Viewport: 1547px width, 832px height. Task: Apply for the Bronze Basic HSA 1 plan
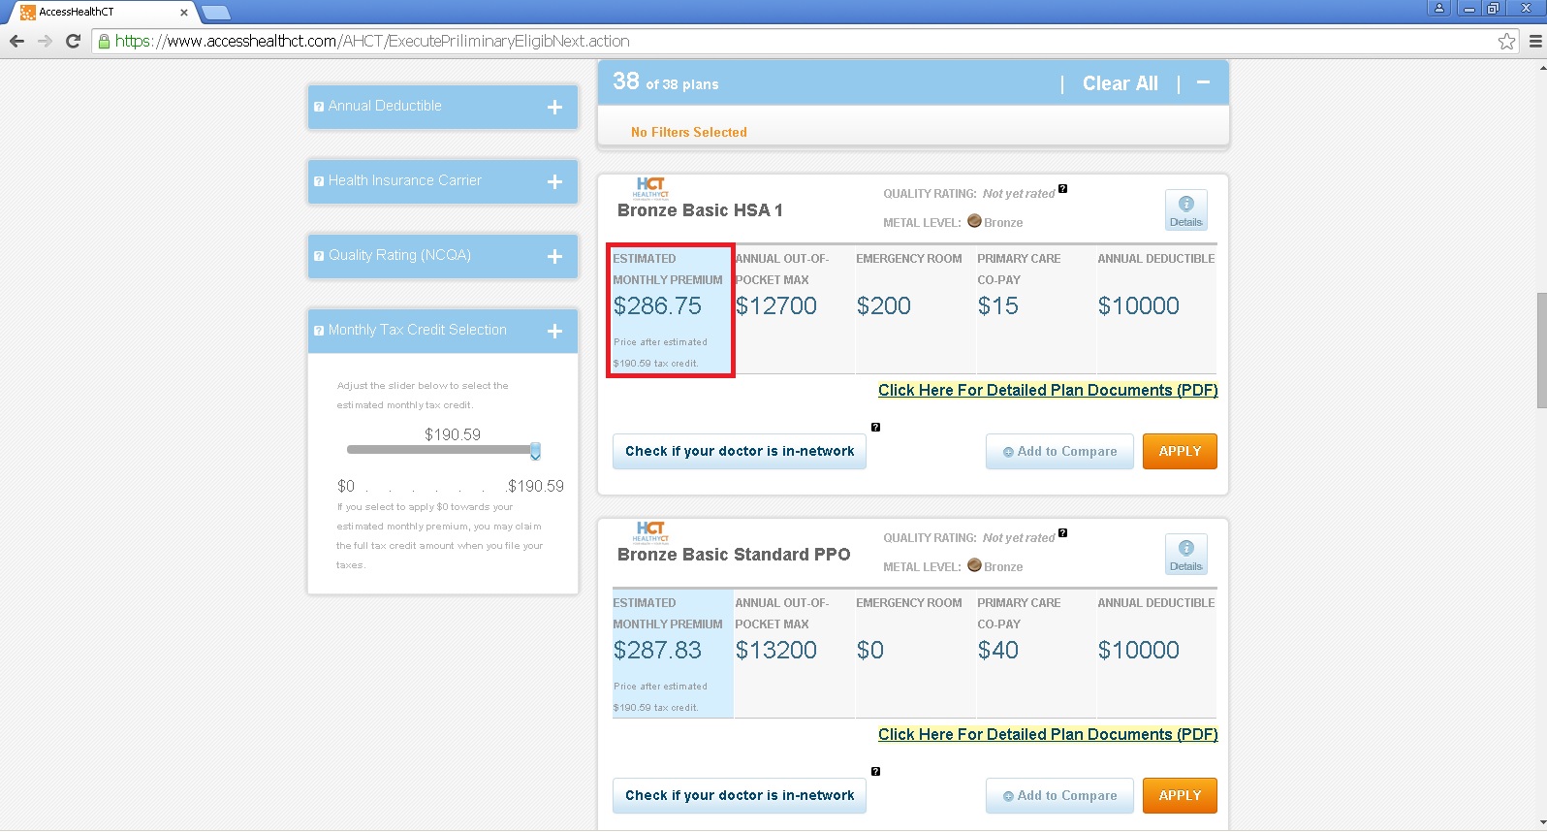tap(1180, 452)
